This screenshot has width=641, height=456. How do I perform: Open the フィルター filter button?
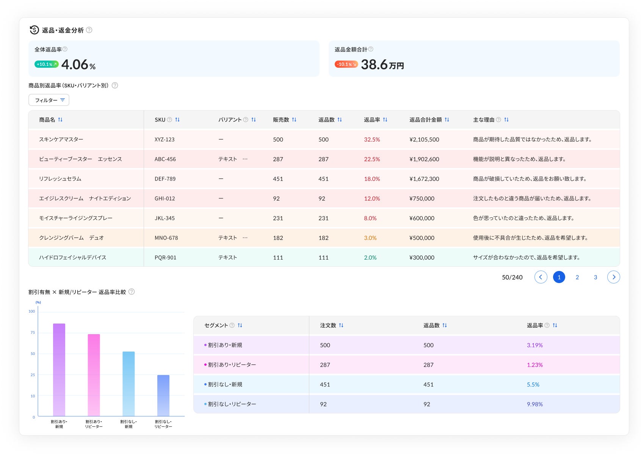[x=49, y=100]
